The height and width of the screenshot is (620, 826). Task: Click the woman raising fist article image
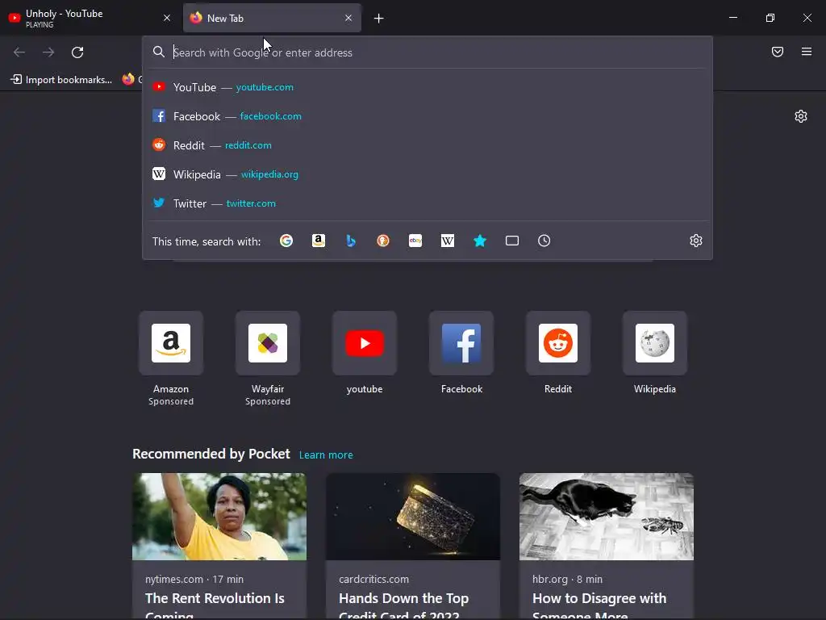(219, 517)
